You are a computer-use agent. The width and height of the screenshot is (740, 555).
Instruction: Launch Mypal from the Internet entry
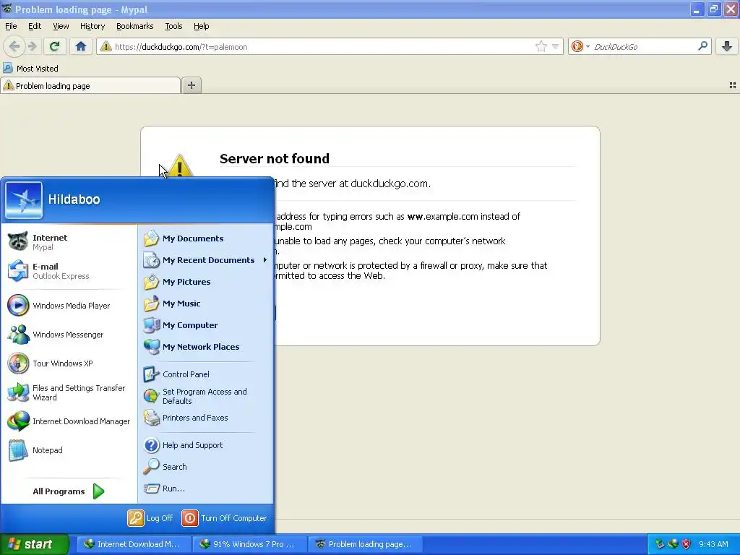(70, 241)
